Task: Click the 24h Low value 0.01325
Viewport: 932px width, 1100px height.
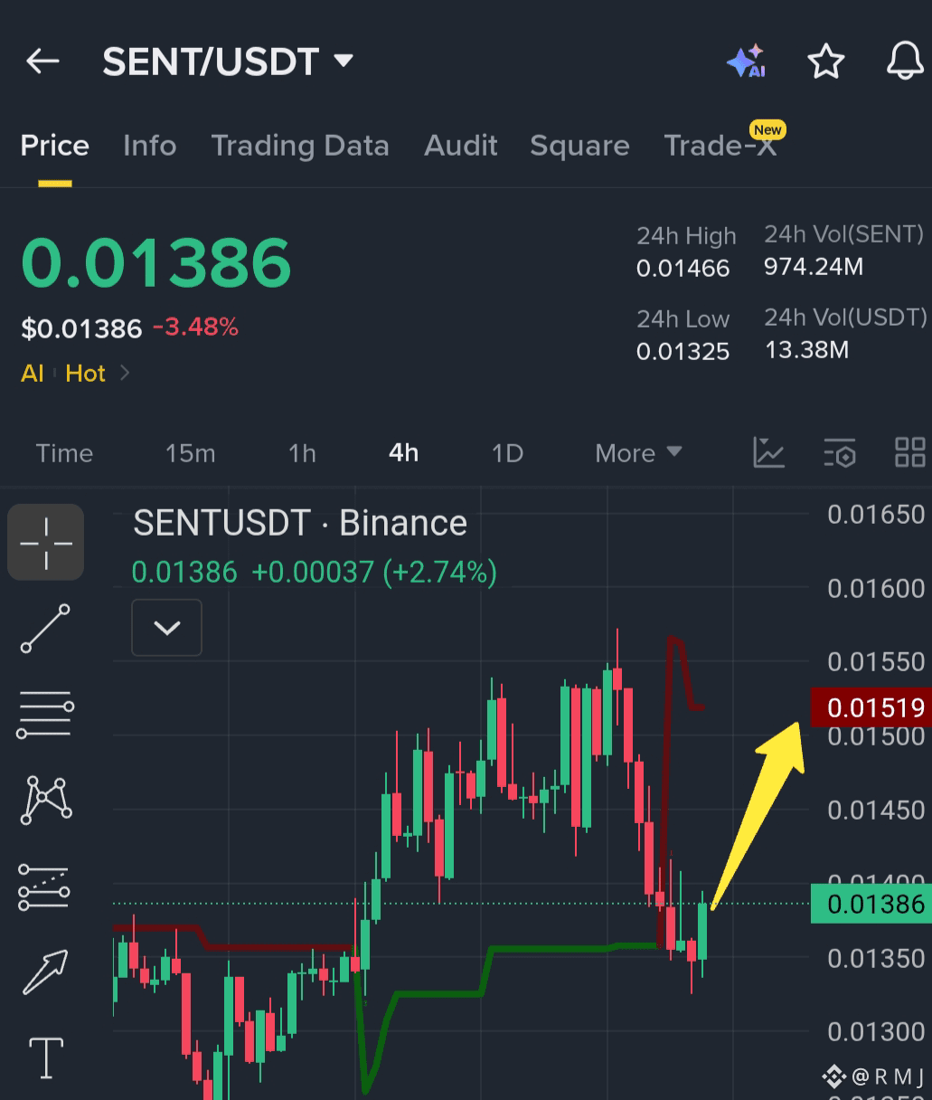Action: [x=683, y=352]
